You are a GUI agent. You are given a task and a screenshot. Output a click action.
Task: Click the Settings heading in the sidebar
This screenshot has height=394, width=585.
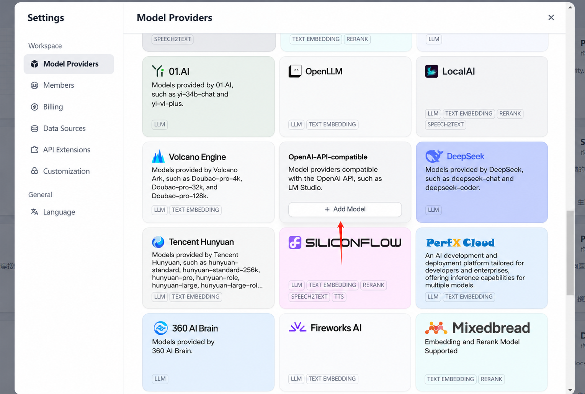(46, 18)
